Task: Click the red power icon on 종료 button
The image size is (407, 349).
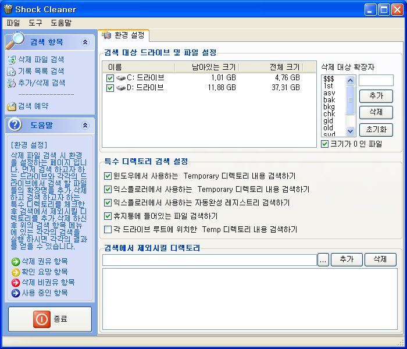Action: click(42, 319)
